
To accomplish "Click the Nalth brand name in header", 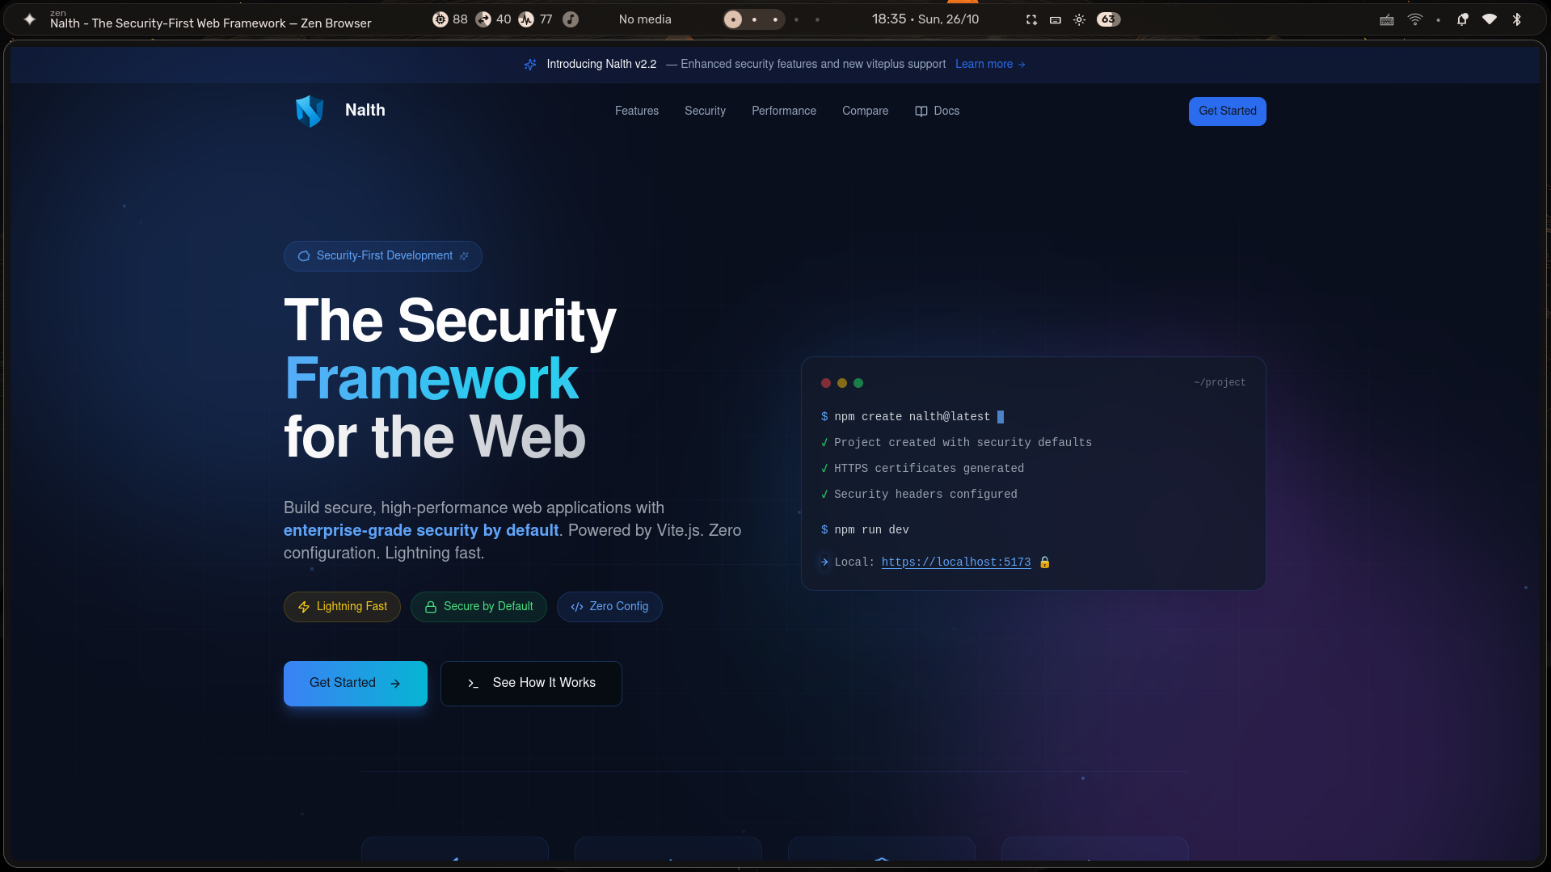I will (x=365, y=111).
